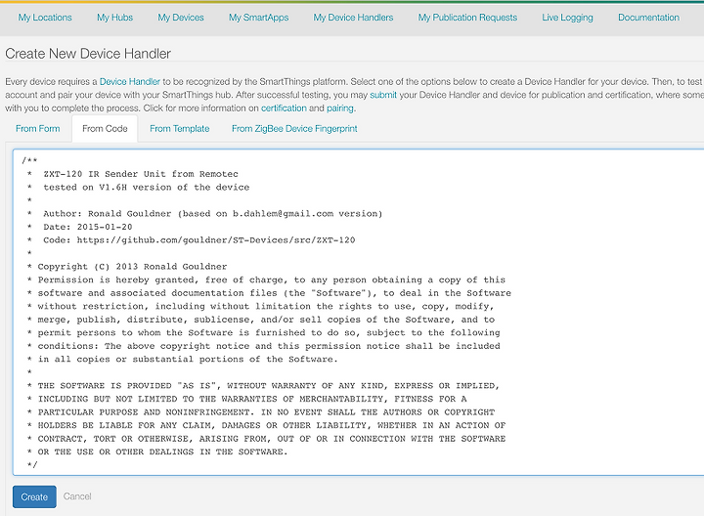Click the 'Code: https://github.com/gouldner' line
The height and width of the screenshot is (516, 704).
[x=198, y=240]
